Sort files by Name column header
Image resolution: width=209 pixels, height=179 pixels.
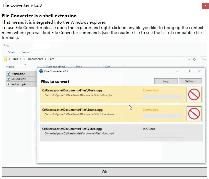point(10,67)
